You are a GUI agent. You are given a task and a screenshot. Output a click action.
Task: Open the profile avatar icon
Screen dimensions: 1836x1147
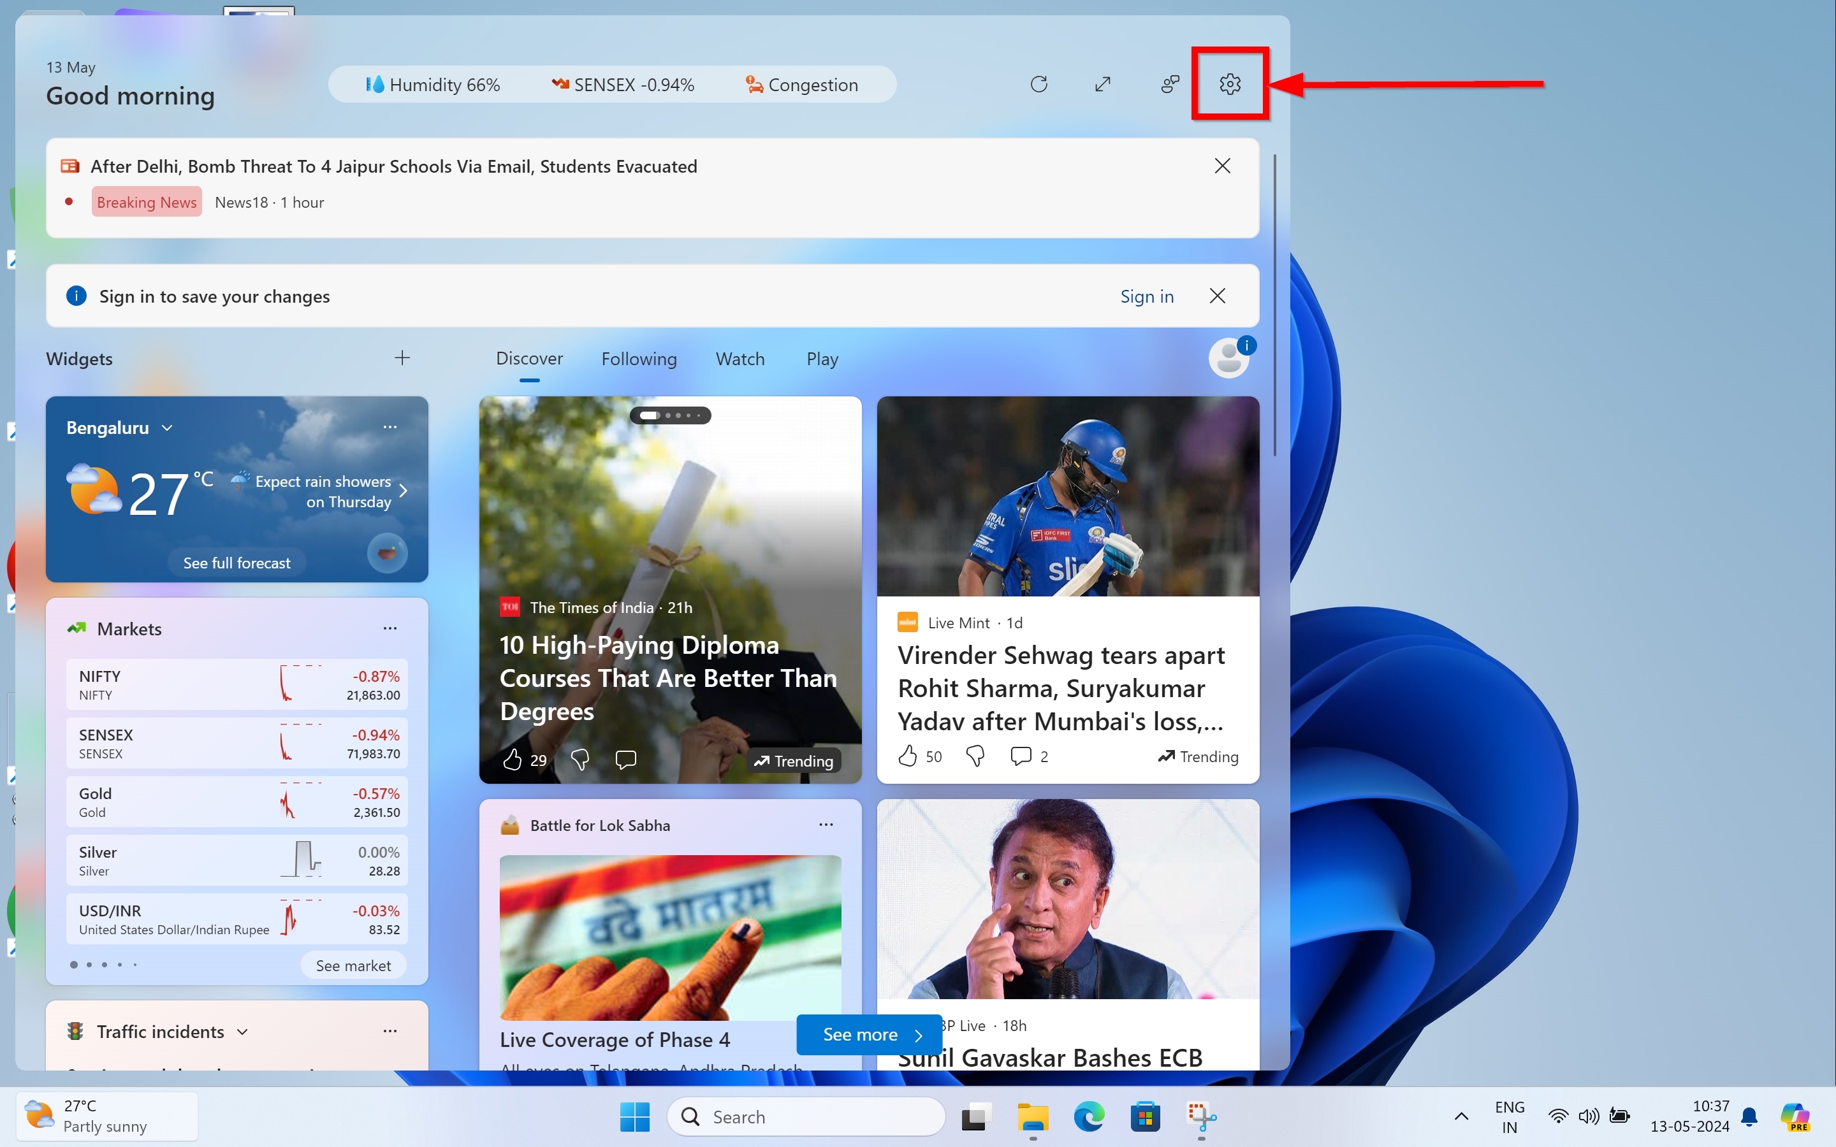tap(1229, 358)
